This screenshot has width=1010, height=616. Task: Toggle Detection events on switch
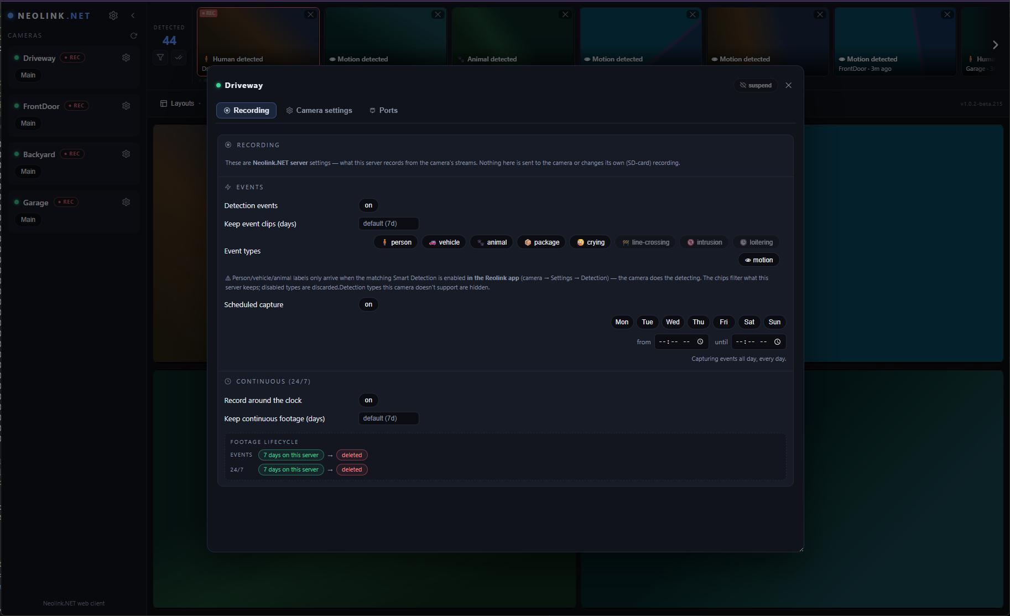tap(368, 205)
